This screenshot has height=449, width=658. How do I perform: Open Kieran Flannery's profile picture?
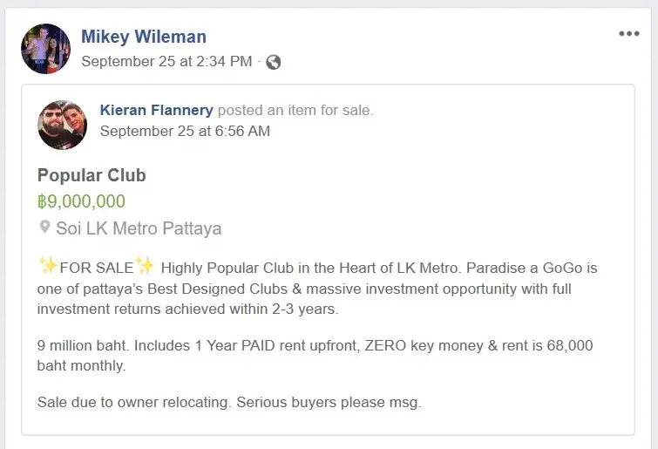pyautogui.click(x=63, y=125)
